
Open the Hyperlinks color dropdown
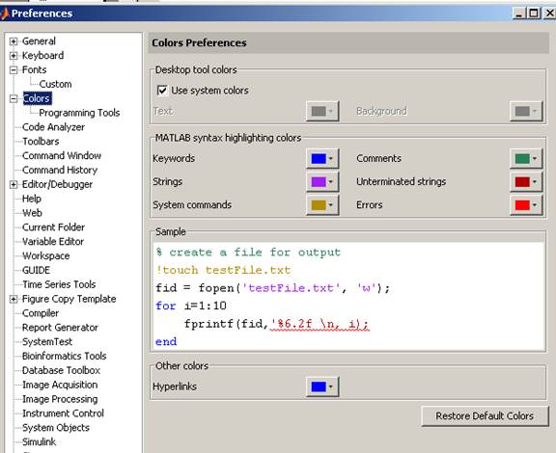322,386
